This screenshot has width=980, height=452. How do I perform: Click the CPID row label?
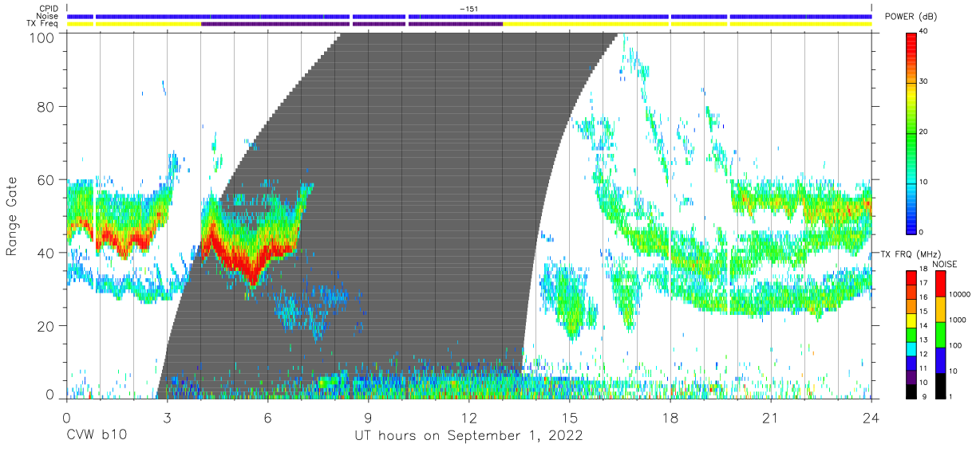(48, 9)
